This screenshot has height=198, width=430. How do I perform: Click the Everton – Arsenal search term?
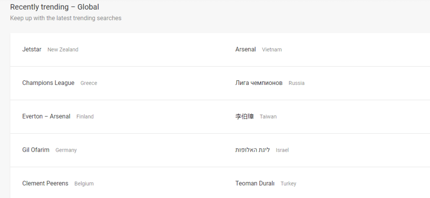[46, 116]
